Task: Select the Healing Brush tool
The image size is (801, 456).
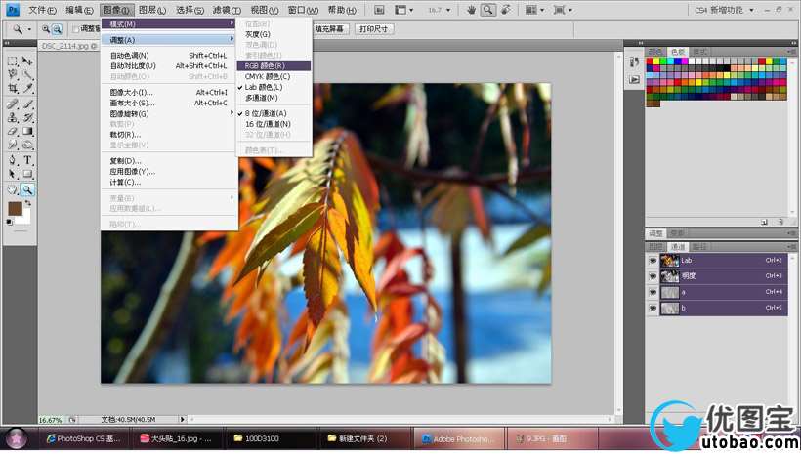Action: [13, 104]
